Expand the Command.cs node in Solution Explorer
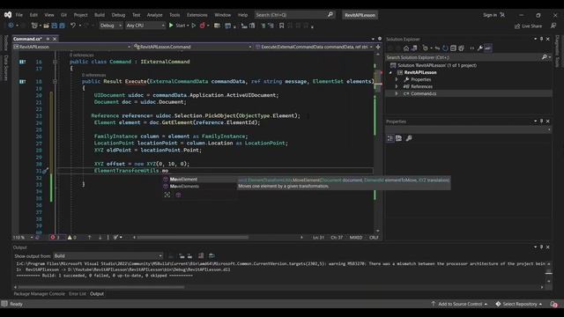The height and width of the screenshot is (317, 564). tap(397, 93)
